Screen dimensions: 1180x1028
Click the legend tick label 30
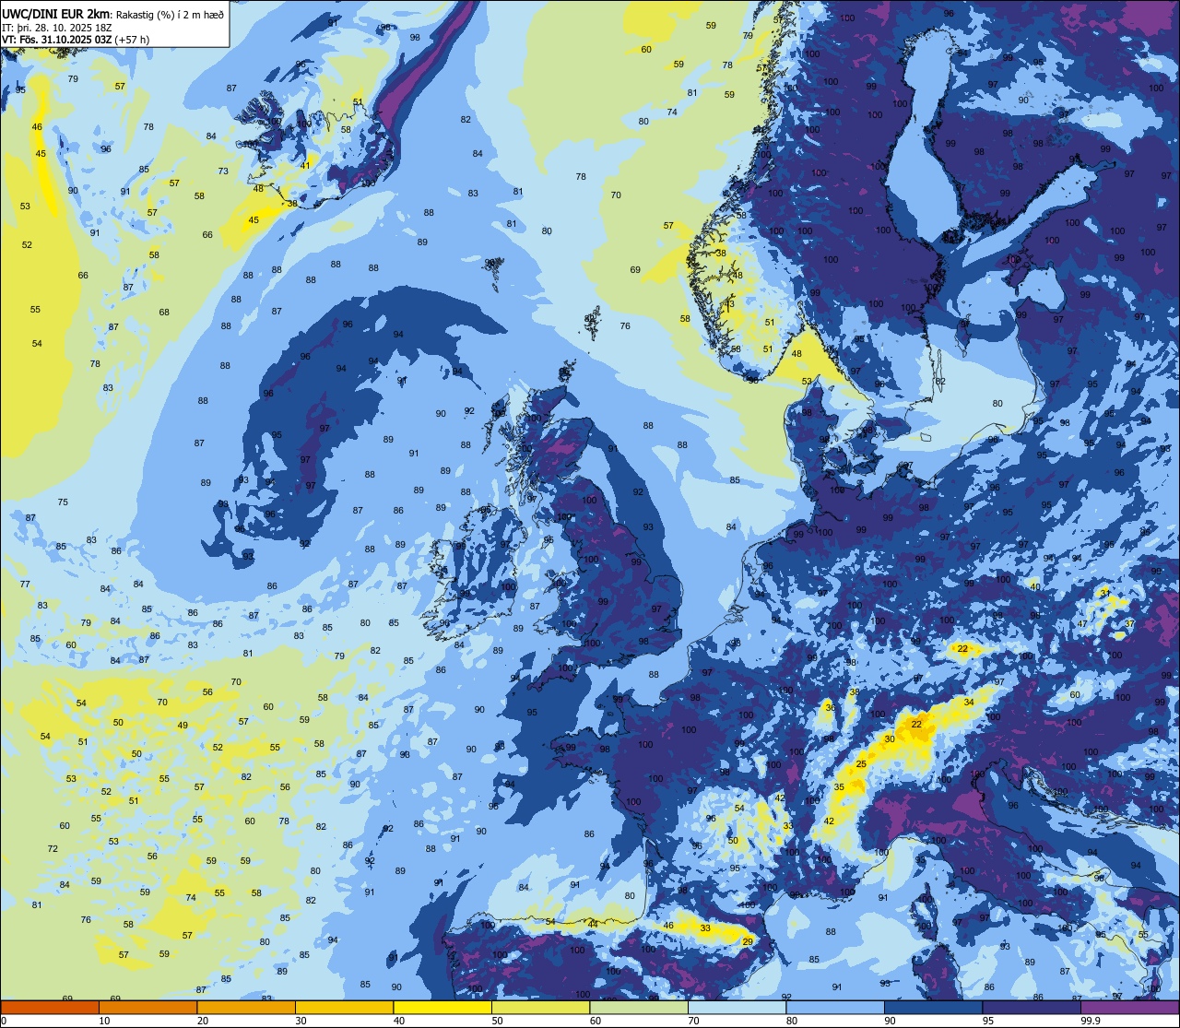pyautogui.click(x=301, y=1021)
